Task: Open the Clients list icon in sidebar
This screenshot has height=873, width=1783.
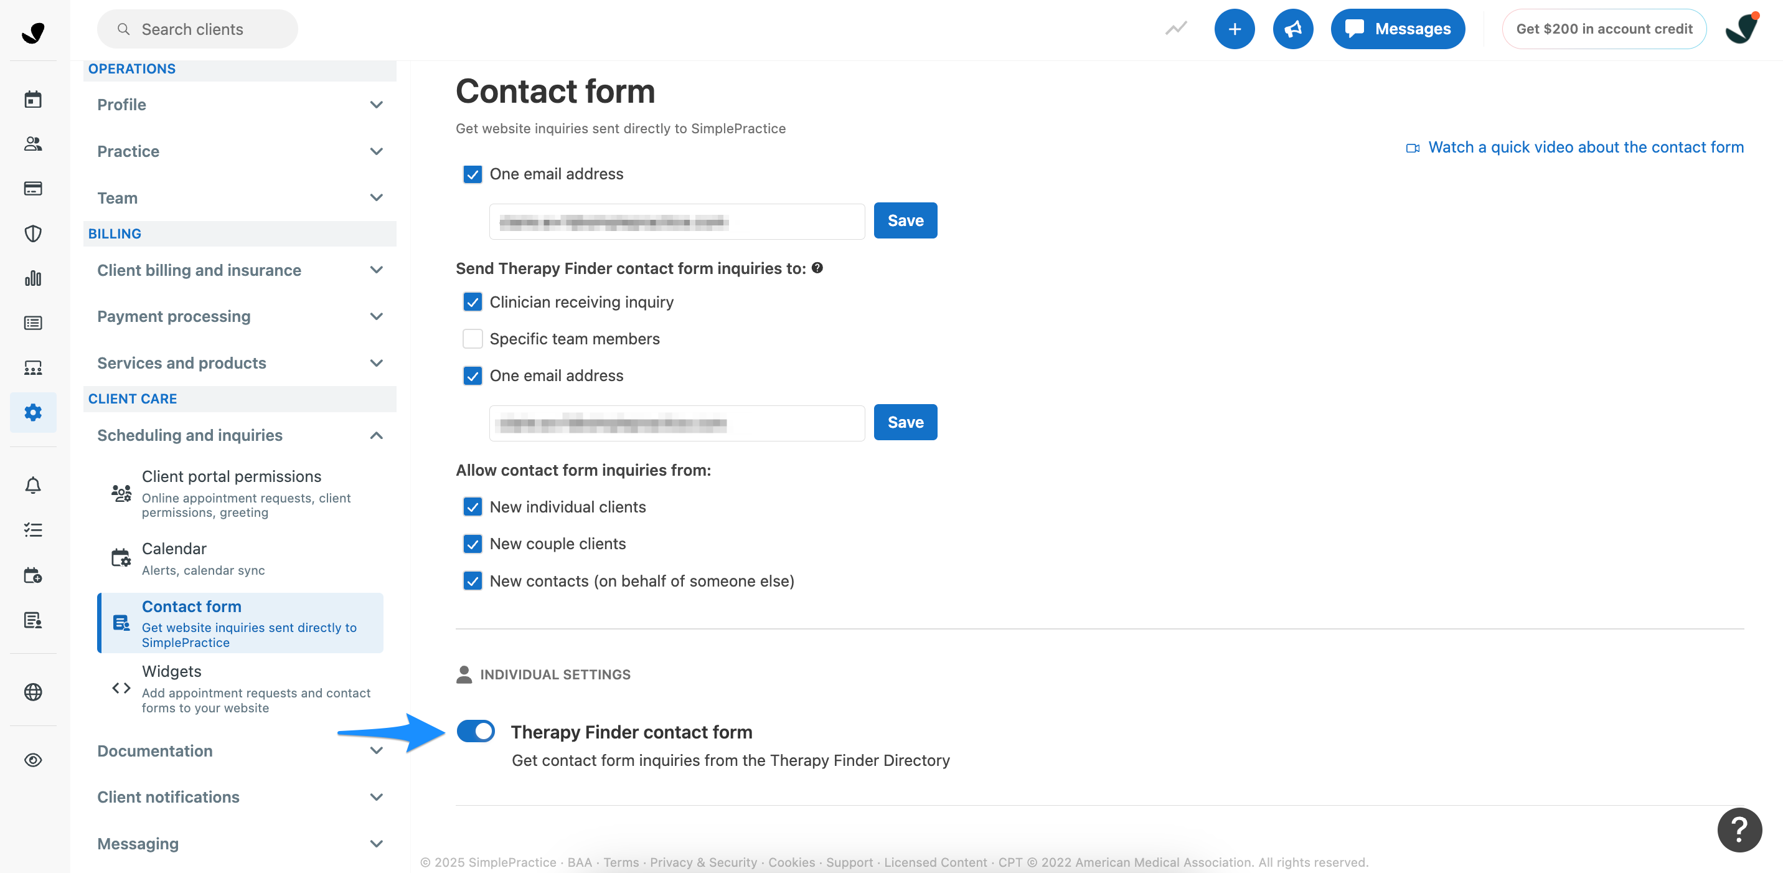Action: [32, 144]
